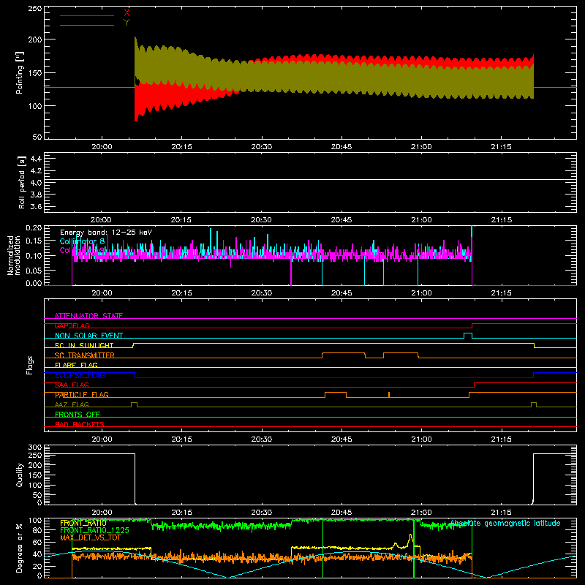Click the Roll period axis title
The width and height of the screenshot is (585, 585).
pos(22,182)
